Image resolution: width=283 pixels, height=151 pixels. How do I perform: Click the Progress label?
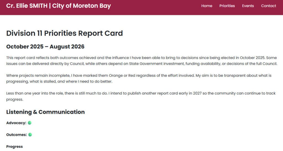(14, 147)
